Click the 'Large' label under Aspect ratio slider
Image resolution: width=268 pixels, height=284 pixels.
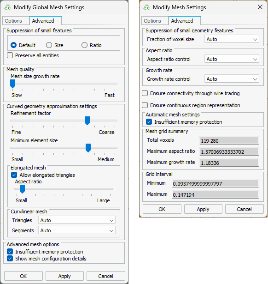pyautogui.click(x=103, y=200)
